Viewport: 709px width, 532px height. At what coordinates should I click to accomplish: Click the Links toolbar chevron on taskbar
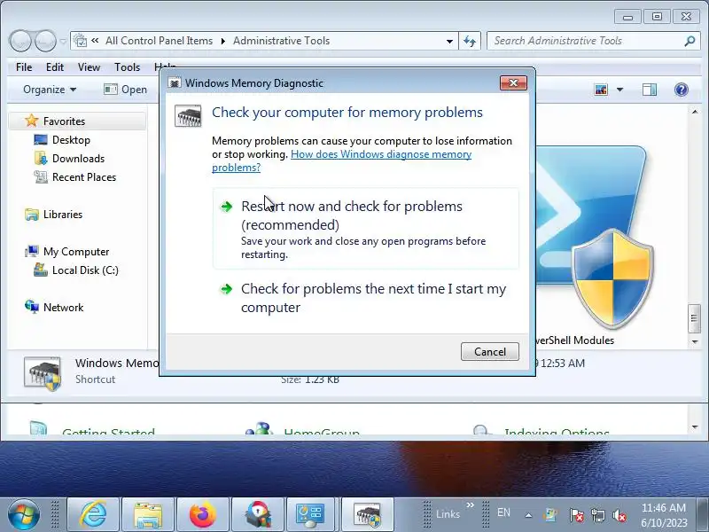(x=470, y=505)
